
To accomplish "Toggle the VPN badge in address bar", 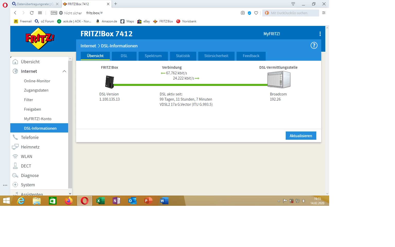I will point(54,13).
